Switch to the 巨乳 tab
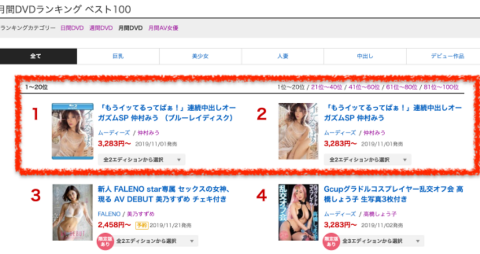The image size is (480, 254). point(118,56)
